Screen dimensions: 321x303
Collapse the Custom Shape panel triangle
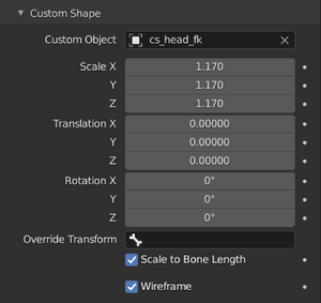point(21,13)
